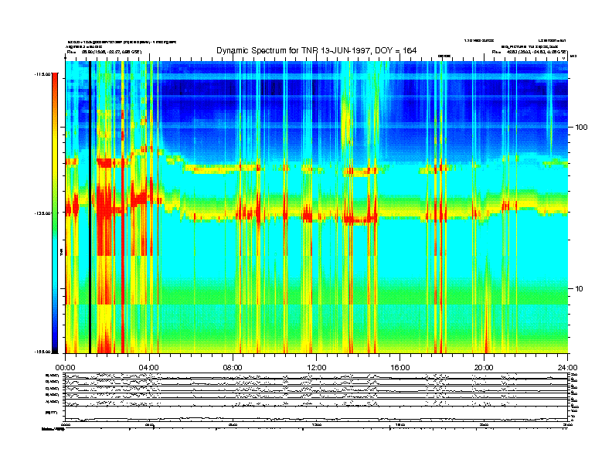Click the 00:00 time axis label
Screen dimensions: 612x473
click(x=65, y=368)
